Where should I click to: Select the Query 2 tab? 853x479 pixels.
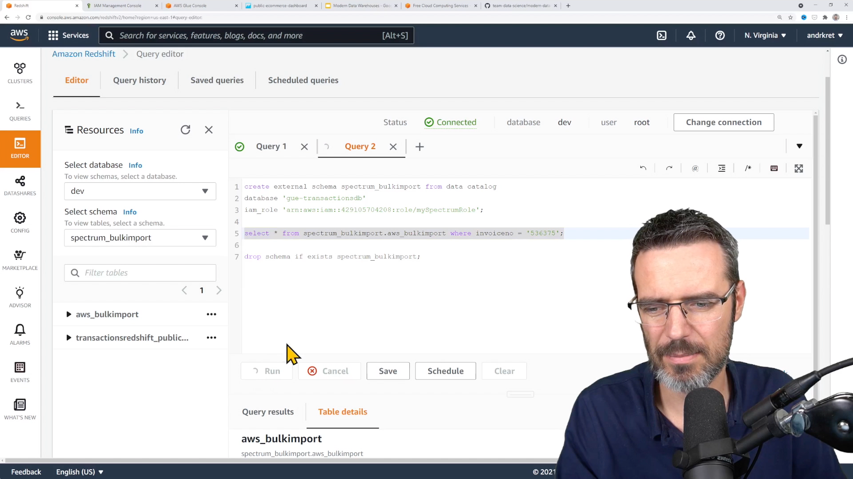[x=360, y=147]
